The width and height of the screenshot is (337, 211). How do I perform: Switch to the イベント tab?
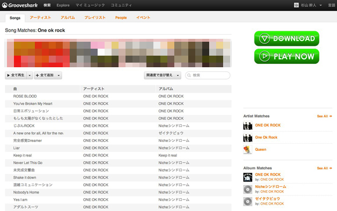143,17
